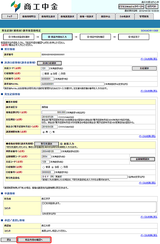
Task: Click the 取引先登録名 field
Action: point(85,177)
